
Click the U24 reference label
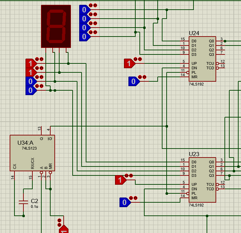click(194, 33)
